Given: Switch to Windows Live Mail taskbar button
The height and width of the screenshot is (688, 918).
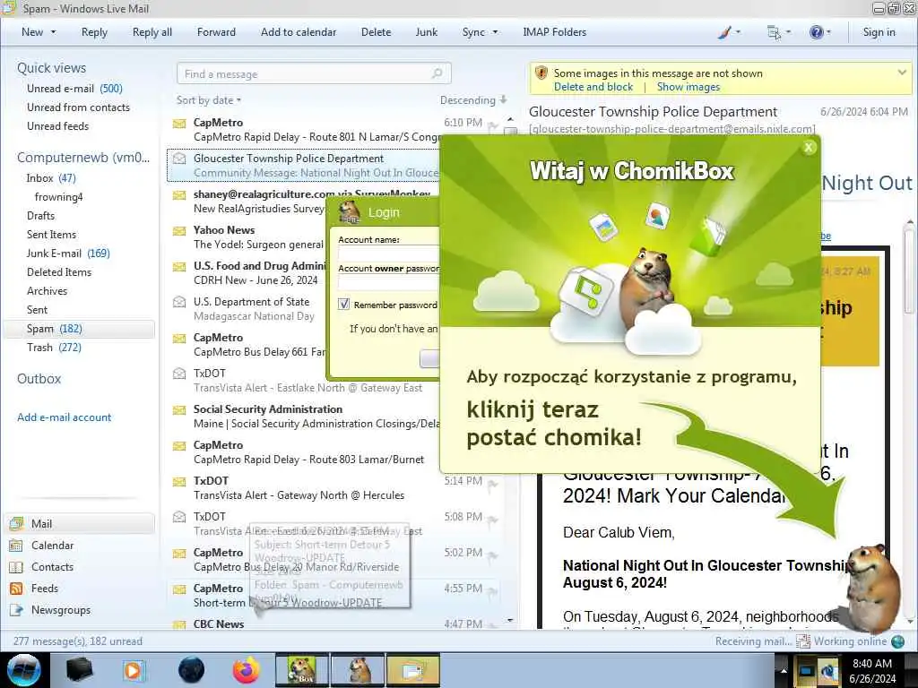Looking at the screenshot, I should coord(412,670).
